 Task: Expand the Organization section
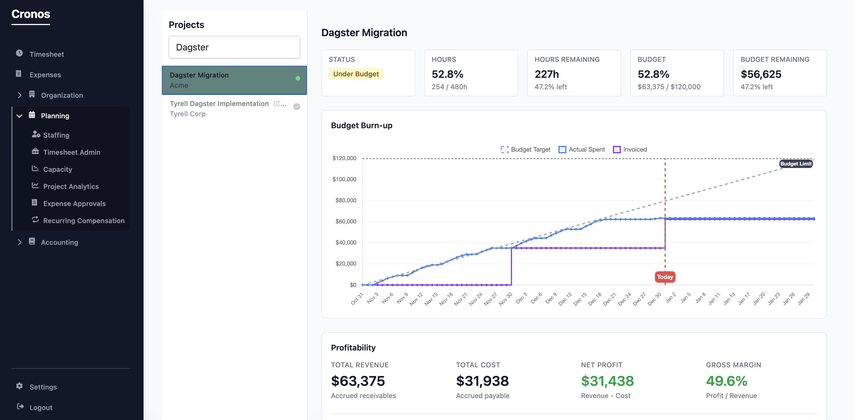(62, 95)
